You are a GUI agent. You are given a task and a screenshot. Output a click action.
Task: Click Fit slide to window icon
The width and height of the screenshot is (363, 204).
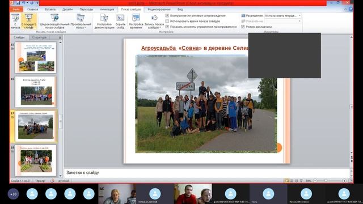tap(350, 181)
